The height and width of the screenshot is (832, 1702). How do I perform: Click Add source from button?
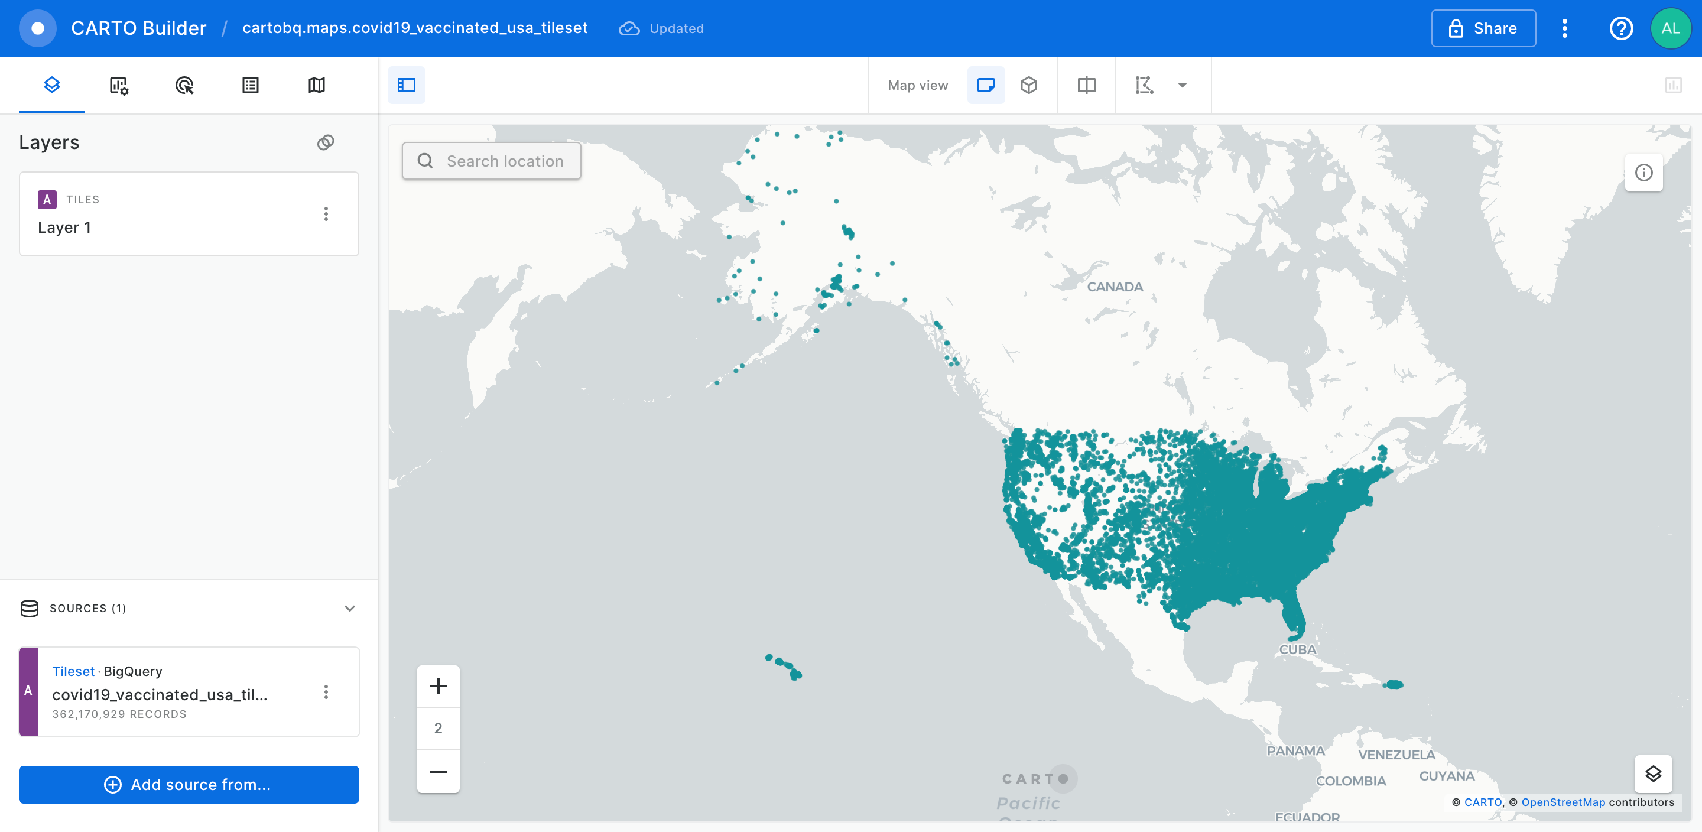pos(189,784)
